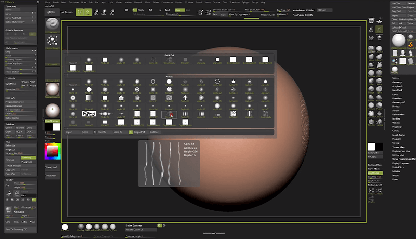The image size is (416, 239).
Task: Enable the Rgb channel button
Action: click(151, 10)
